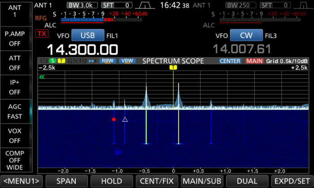Click the -2.5k scope edge label

tap(47, 68)
